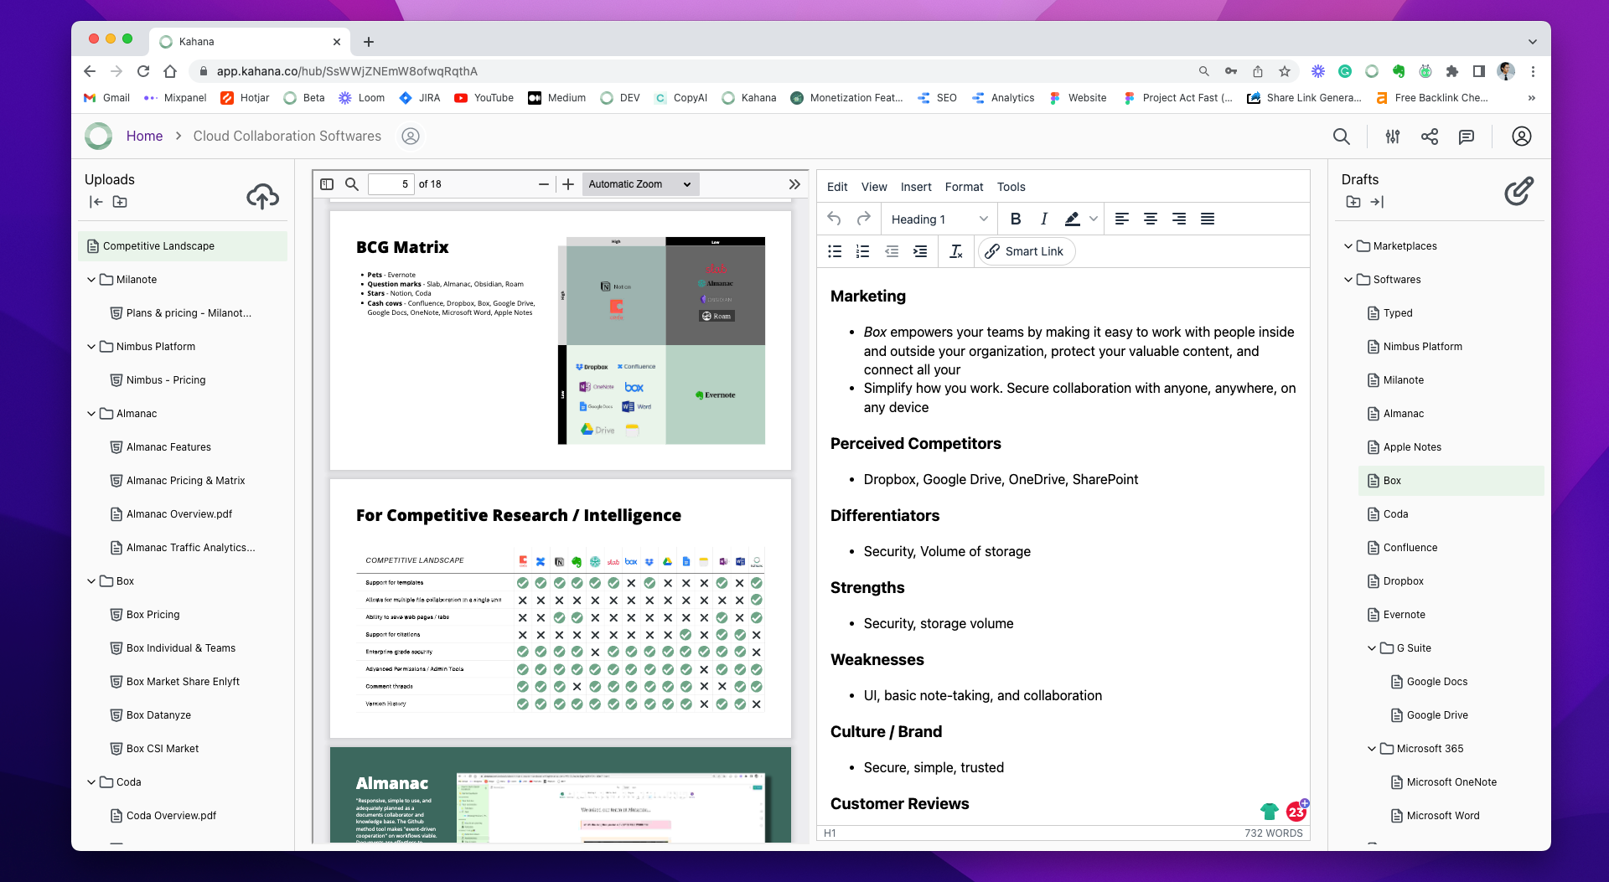
Task: Bookmark this page star icon
Action: pyautogui.click(x=1284, y=71)
